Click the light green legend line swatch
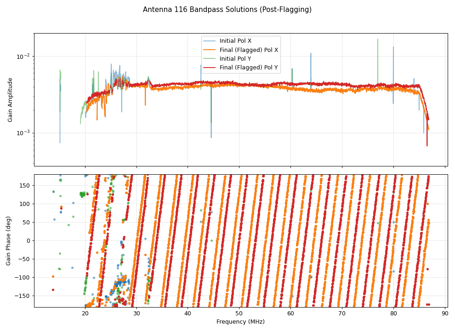The width and height of the screenshot is (455, 331). 210,58
